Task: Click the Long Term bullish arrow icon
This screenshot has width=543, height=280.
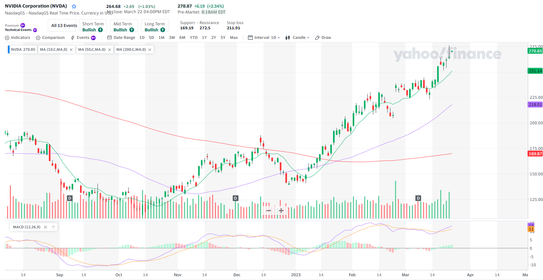Action: pyautogui.click(x=163, y=30)
